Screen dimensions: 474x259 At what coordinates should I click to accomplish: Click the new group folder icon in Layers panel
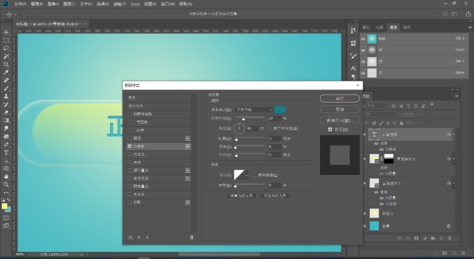(433, 238)
